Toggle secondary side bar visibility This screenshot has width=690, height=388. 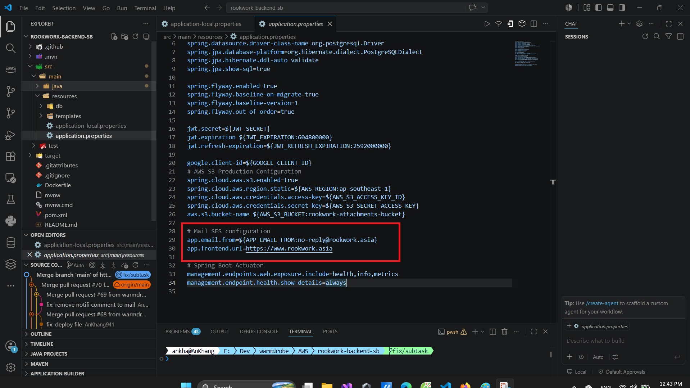[x=622, y=8]
